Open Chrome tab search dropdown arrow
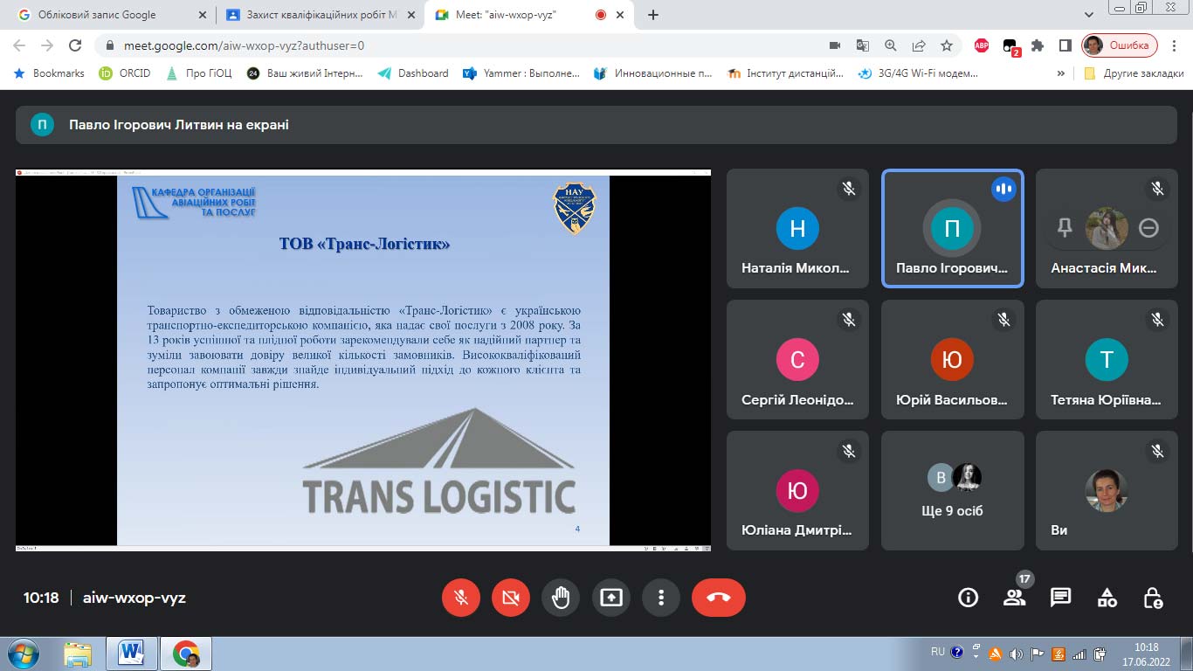This screenshot has height=671, width=1193. click(x=1089, y=15)
